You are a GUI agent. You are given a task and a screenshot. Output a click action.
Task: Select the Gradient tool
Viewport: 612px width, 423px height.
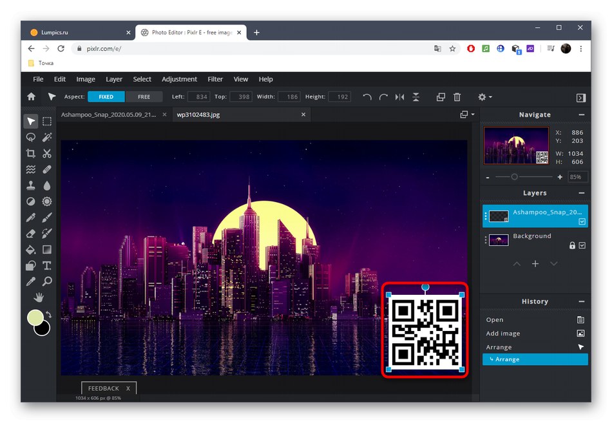47,249
